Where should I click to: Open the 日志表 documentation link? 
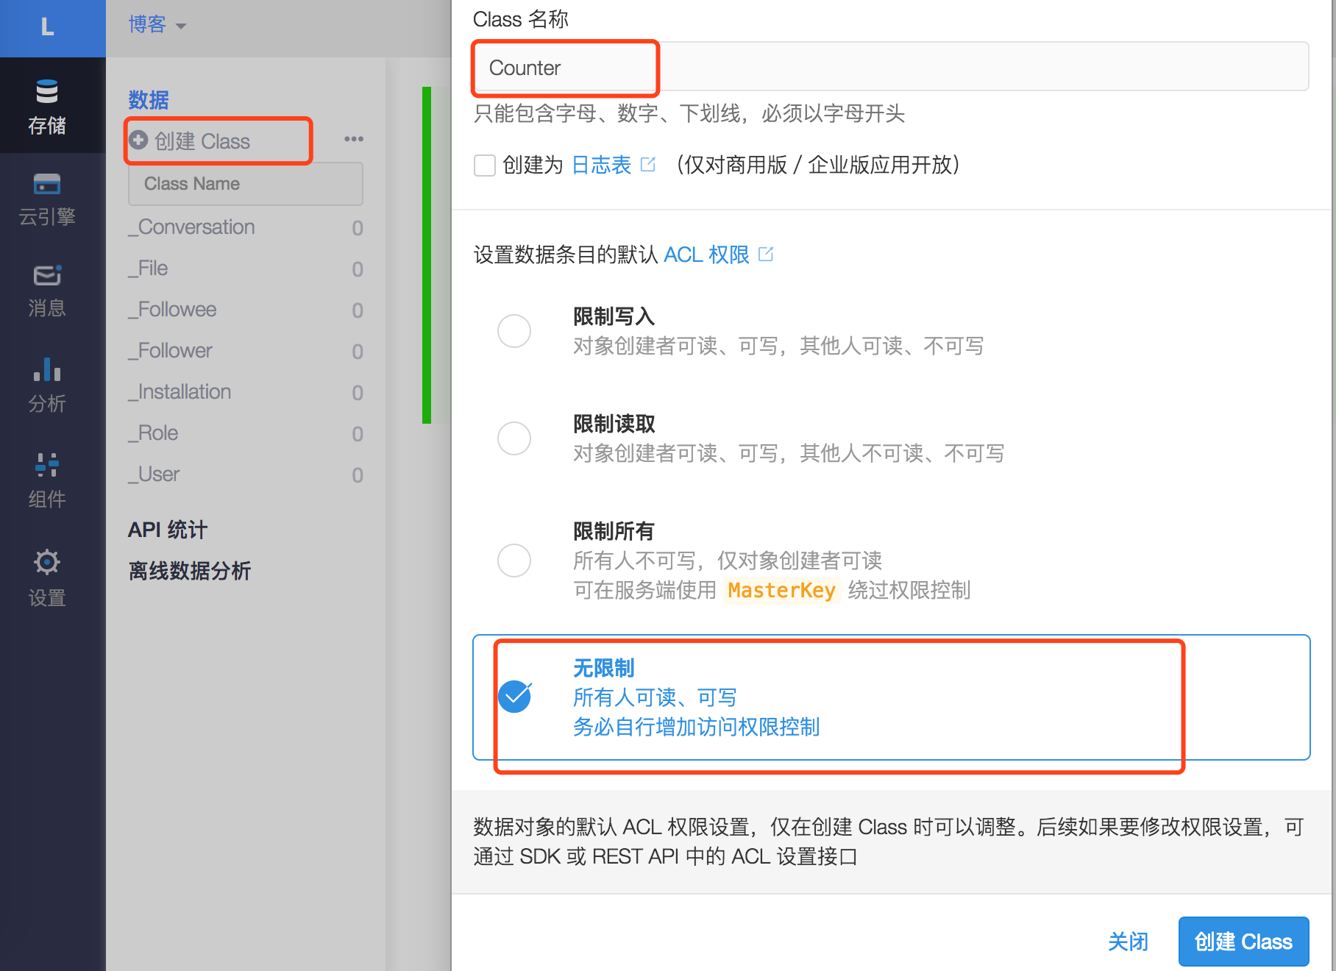tap(601, 165)
